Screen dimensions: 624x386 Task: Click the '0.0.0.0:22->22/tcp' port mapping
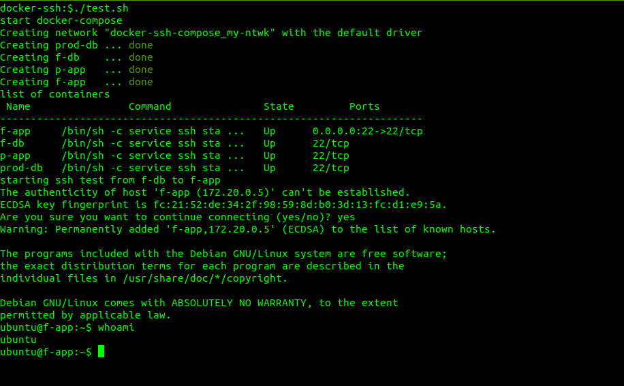click(368, 132)
